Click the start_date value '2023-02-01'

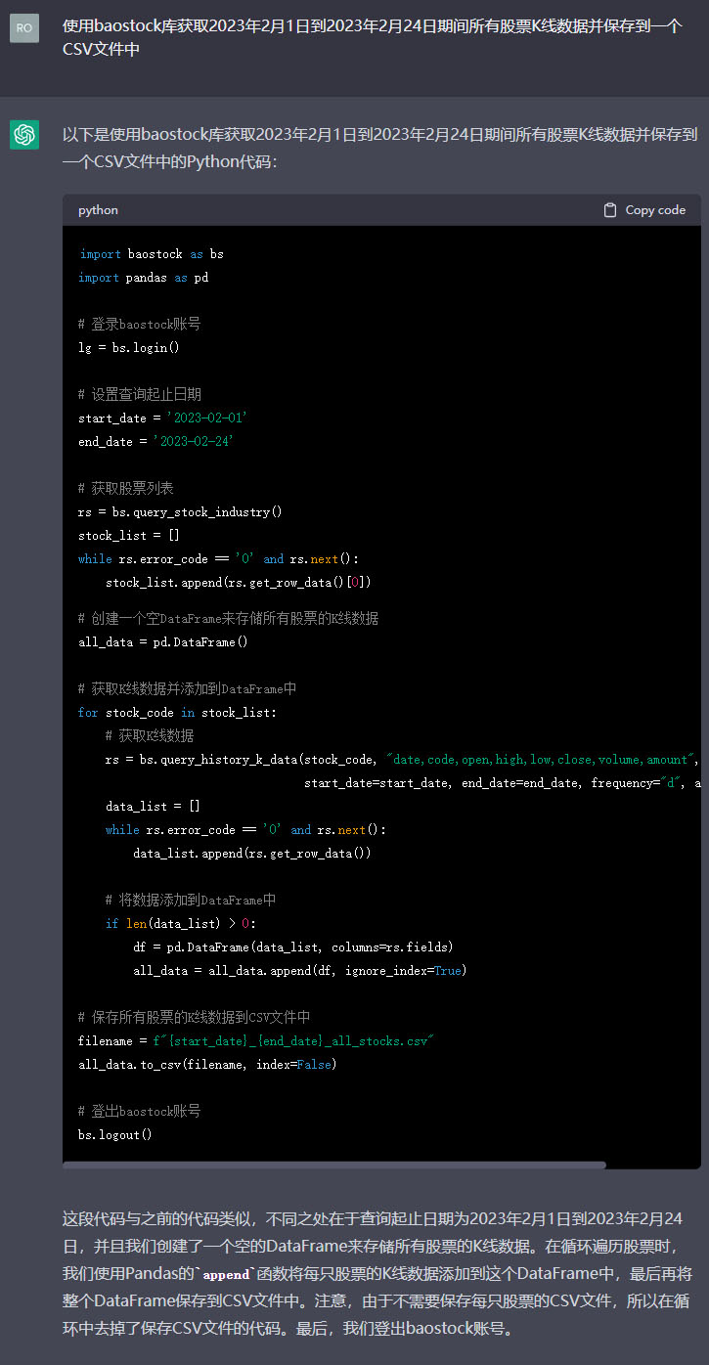point(206,418)
